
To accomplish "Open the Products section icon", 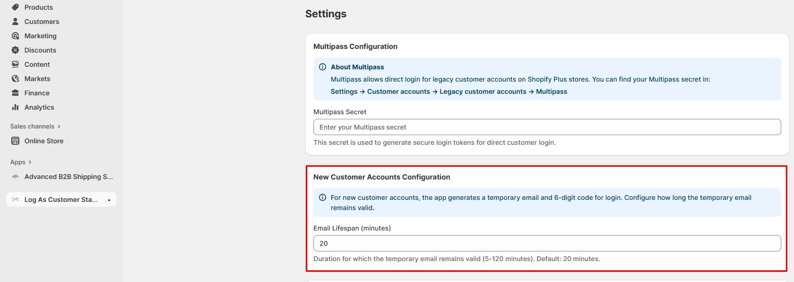I will [x=15, y=7].
